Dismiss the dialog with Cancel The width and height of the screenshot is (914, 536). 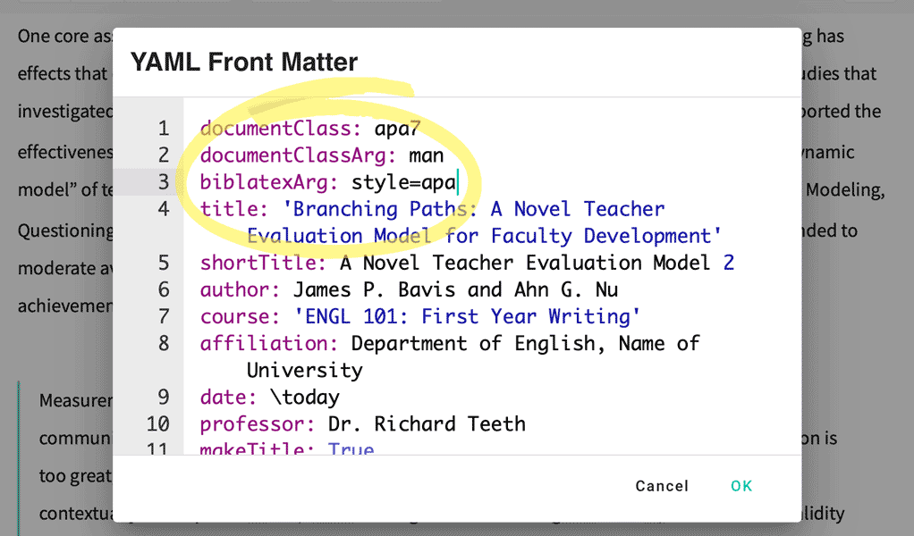click(x=662, y=486)
